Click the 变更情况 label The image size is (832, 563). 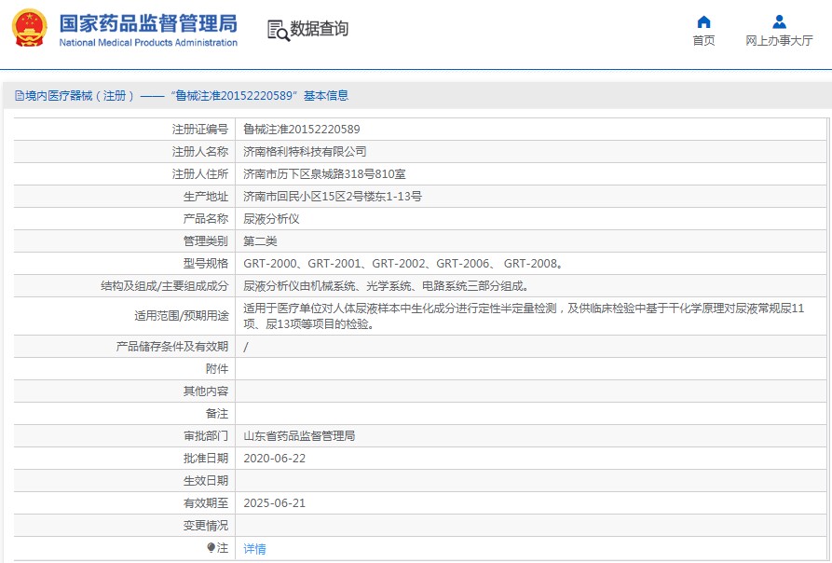(206, 526)
